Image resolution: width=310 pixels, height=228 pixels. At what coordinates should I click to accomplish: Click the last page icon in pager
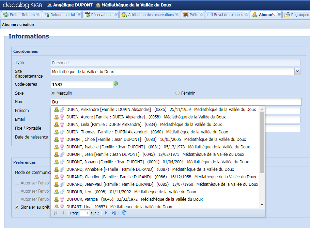(x=114, y=213)
